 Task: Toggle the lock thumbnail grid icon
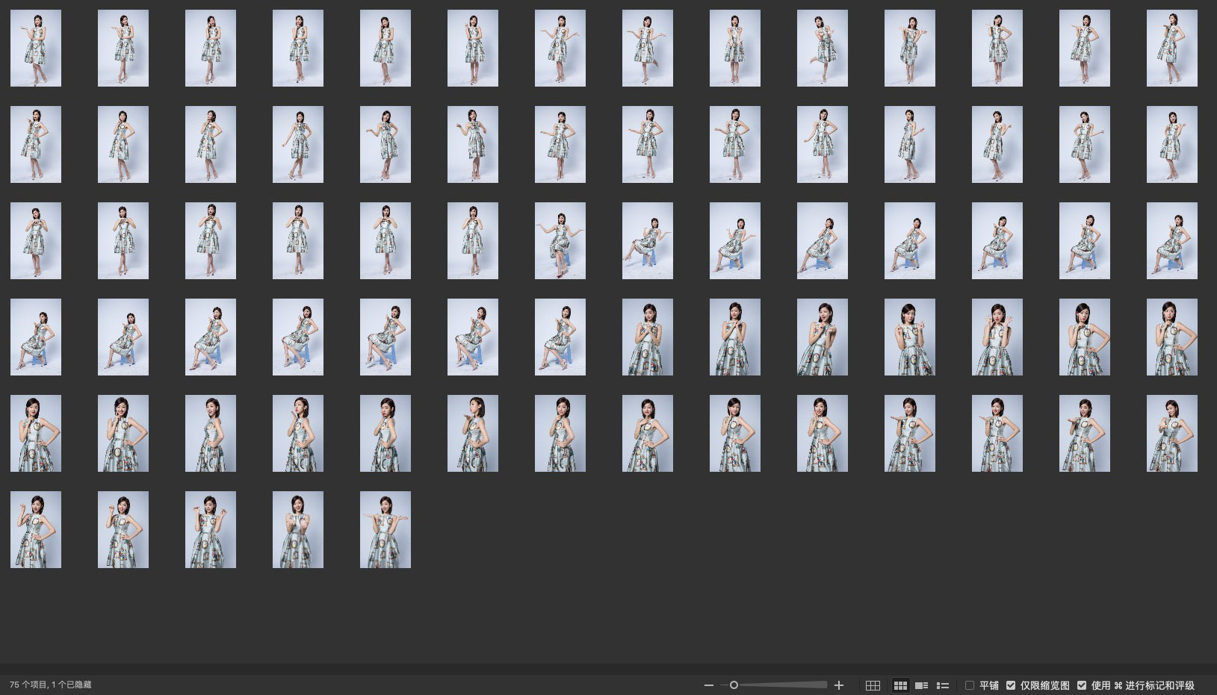(873, 685)
